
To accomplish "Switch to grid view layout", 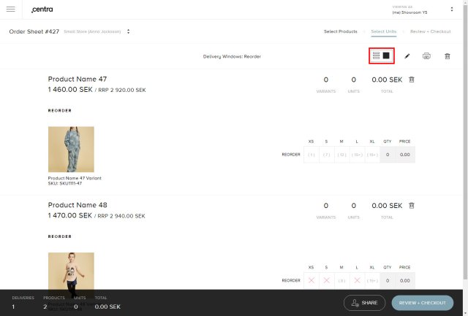I will [387, 55].
